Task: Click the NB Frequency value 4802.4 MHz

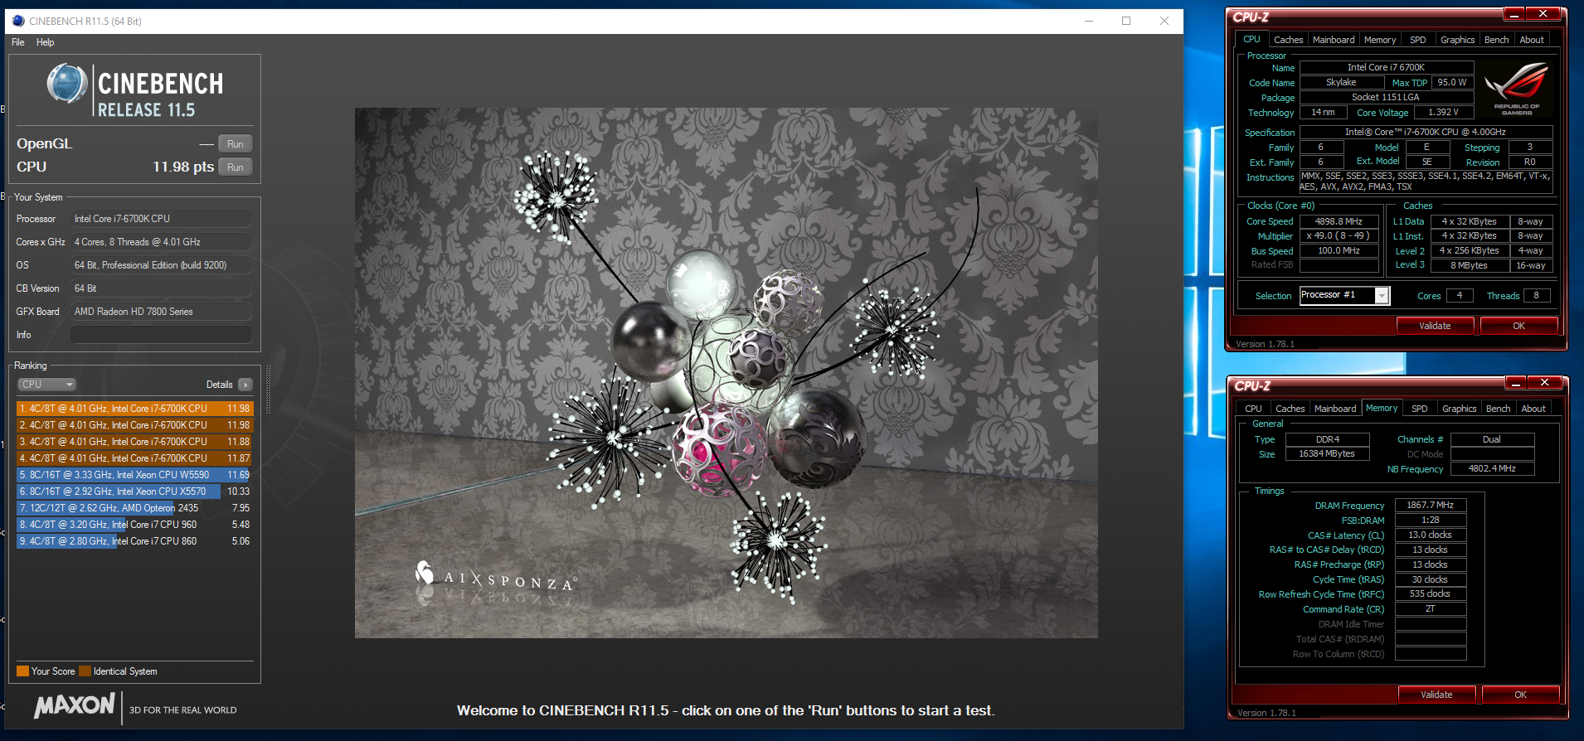Action: pyautogui.click(x=1492, y=469)
